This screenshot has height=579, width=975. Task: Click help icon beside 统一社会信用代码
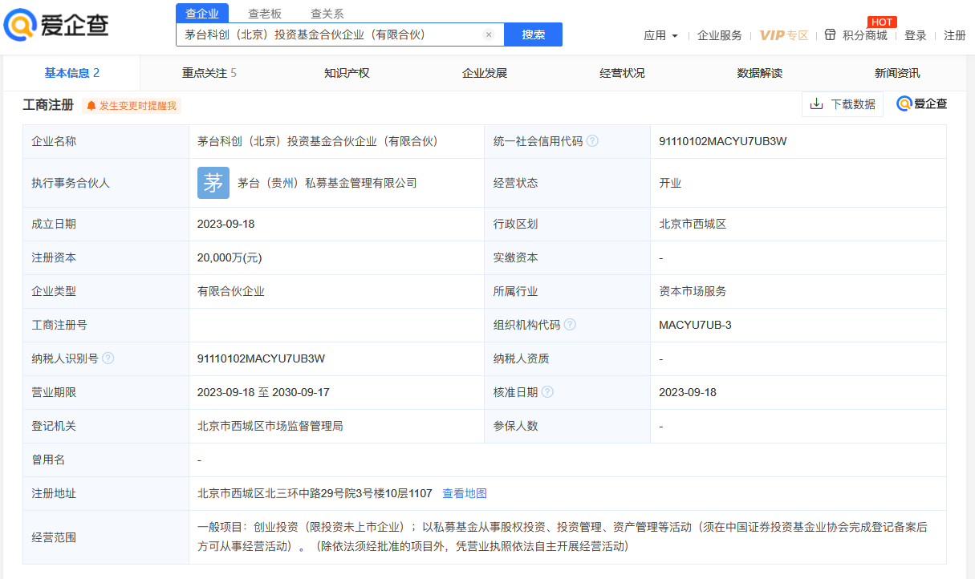(592, 141)
